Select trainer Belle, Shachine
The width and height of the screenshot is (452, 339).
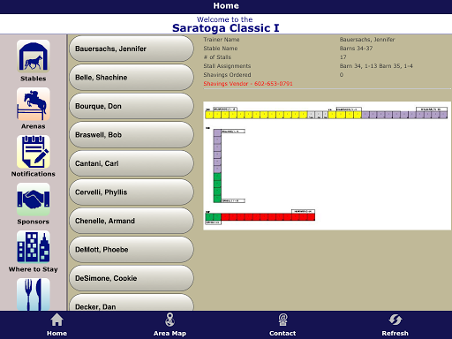point(132,78)
